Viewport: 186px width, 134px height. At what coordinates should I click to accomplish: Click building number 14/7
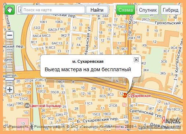[x=167, y=104]
